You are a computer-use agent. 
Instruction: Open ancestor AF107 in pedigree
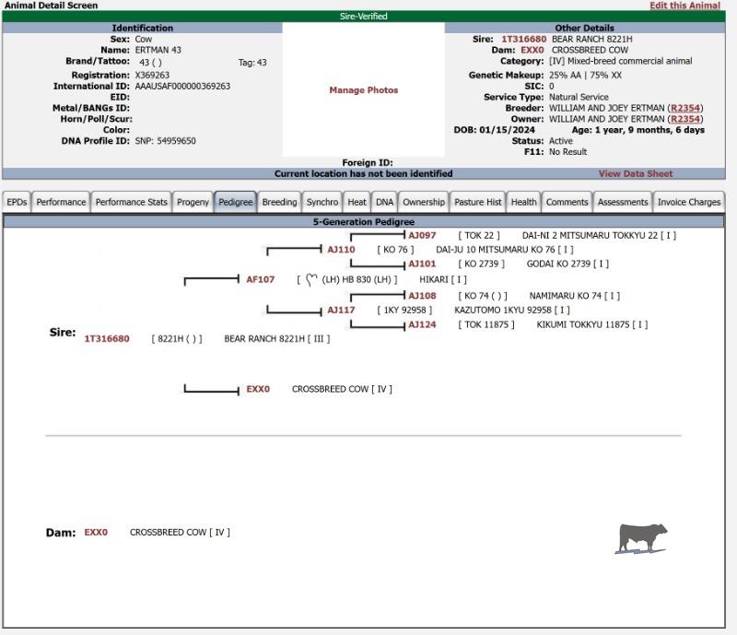click(x=260, y=280)
